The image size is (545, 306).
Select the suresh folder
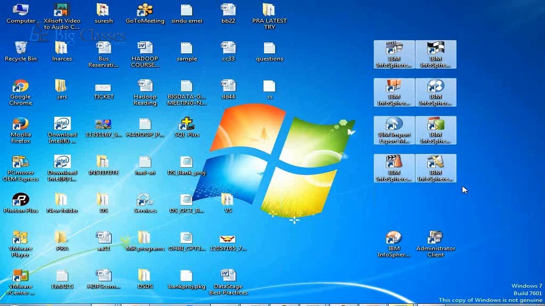point(103,14)
